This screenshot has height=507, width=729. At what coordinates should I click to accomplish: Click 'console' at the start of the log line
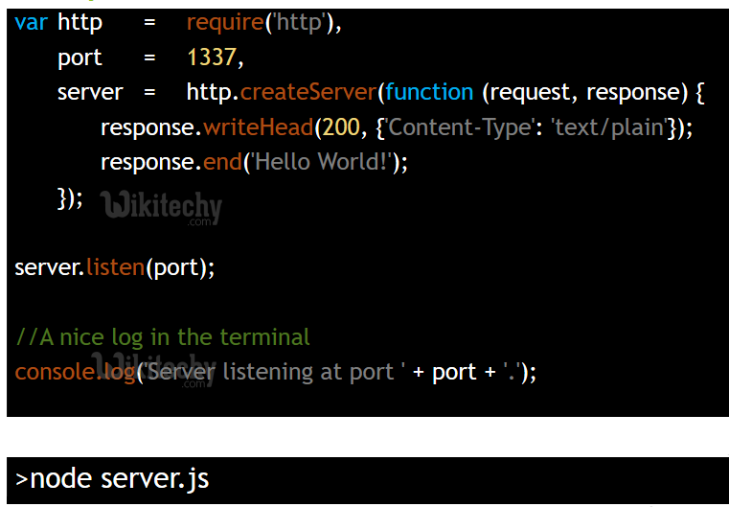(x=53, y=372)
